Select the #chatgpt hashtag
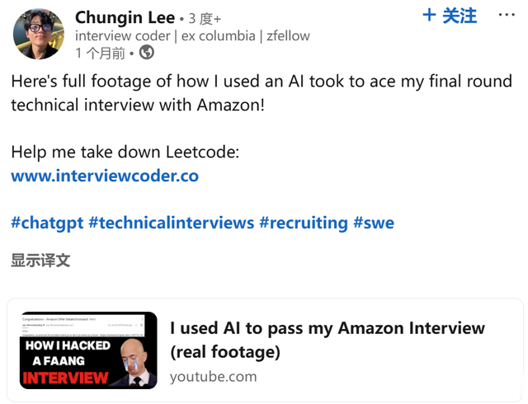 point(46,223)
